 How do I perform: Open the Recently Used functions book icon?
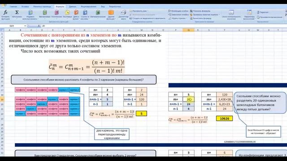(x=30, y=13)
